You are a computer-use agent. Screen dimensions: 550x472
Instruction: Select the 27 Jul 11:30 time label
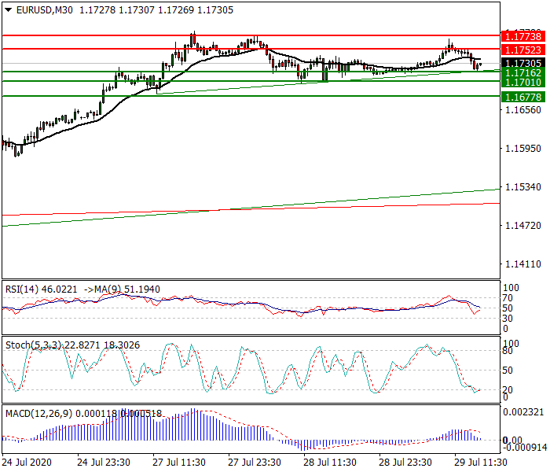tap(179, 463)
